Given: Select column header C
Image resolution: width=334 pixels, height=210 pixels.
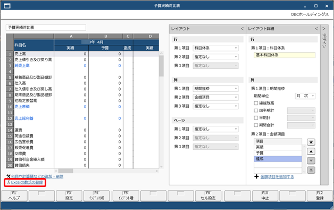Looking at the screenshot, I should click(128, 36).
